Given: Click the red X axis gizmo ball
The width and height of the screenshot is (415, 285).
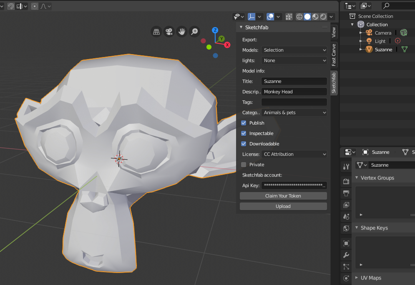Looking at the screenshot, I should [227, 45].
